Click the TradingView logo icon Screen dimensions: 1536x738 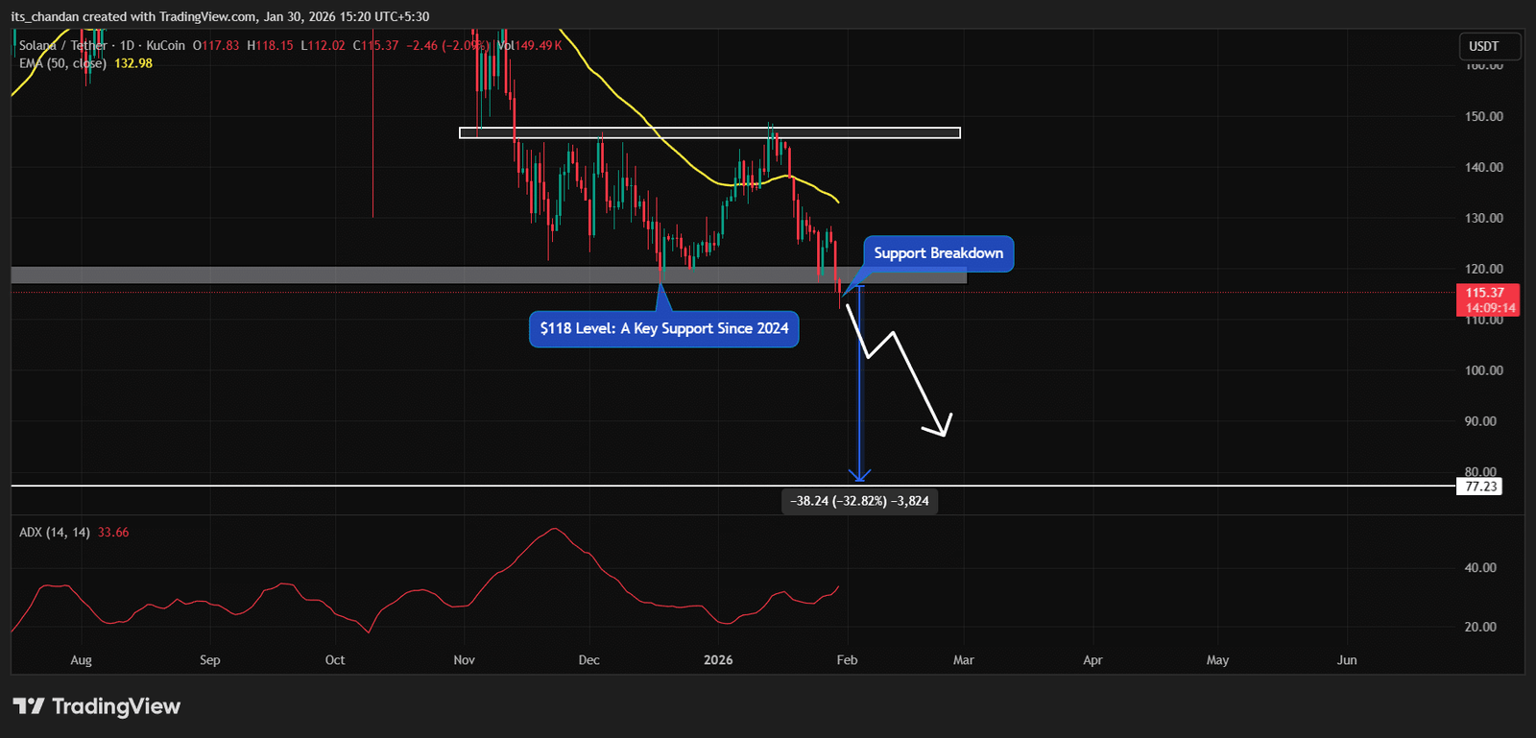pos(29,706)
